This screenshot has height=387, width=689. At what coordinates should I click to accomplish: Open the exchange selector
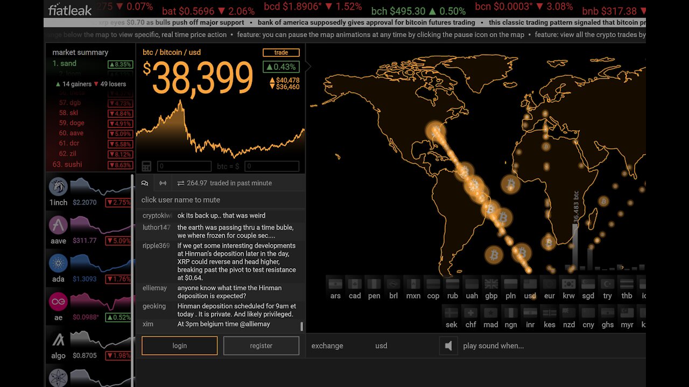coord(327,346)
